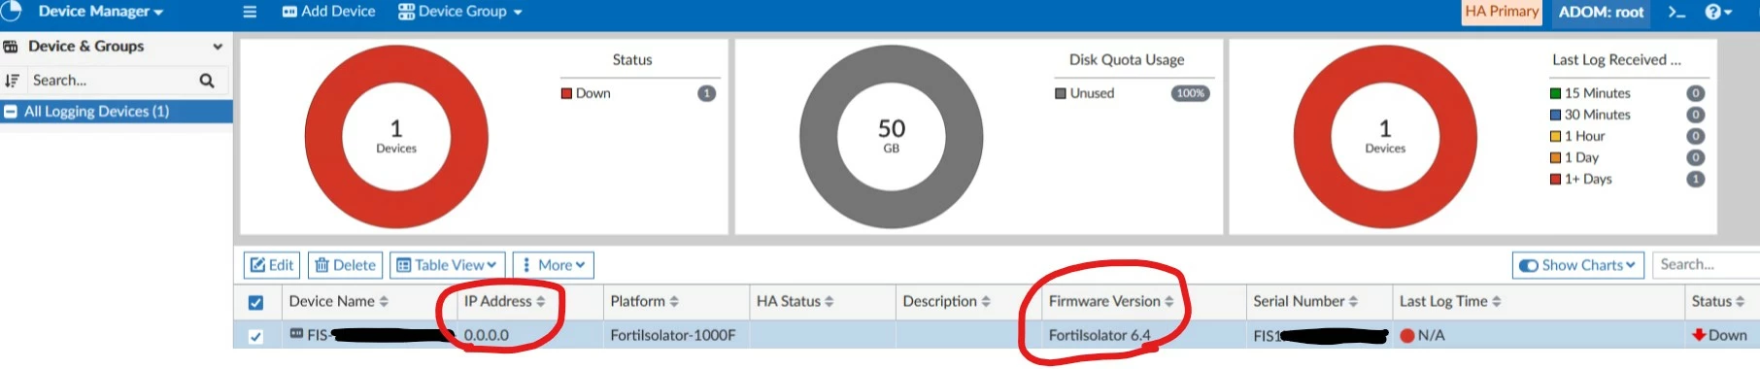
Task: Toggle the hamburger sidebar menu icon
Action: [x=250, y=12]
